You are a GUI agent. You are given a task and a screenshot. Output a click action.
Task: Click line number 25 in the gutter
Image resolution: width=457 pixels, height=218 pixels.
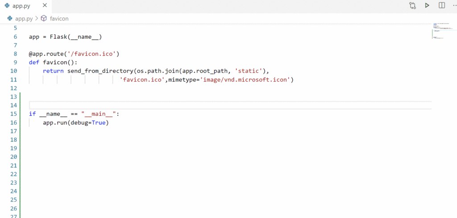point(14,200)
